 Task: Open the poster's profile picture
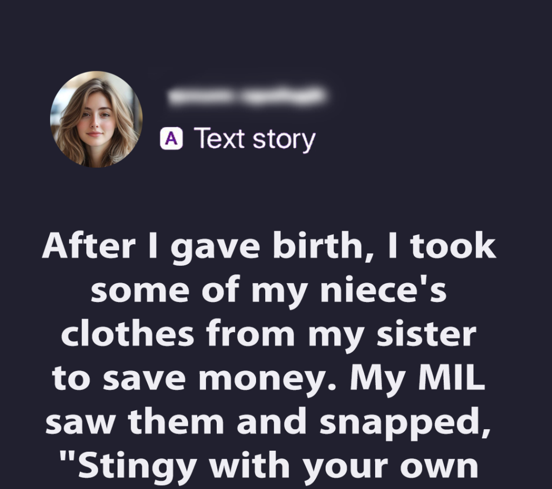[96, 119]
